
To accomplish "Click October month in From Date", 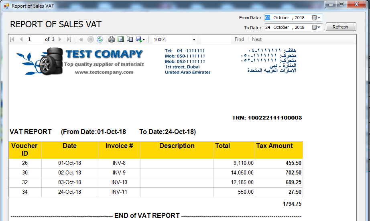I will pyautogui.click(x=281, y=18).
